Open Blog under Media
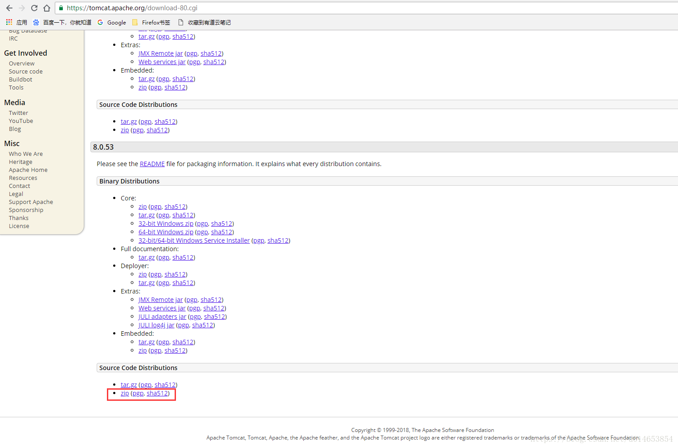The width and height of the screenshot is (678, 448). tap(15, 129)
